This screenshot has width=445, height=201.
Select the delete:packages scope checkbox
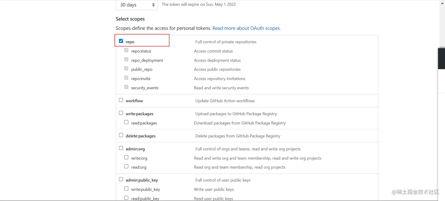[121, 135]
